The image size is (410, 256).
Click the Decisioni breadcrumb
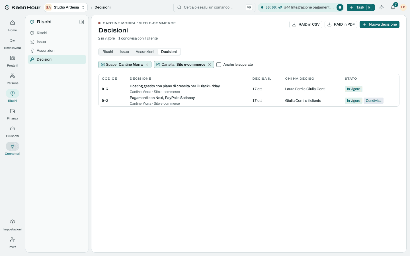[102, 7]
